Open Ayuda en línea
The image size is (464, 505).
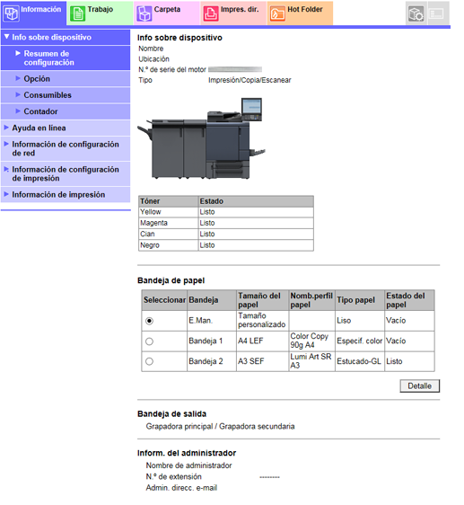[x=66, y=128]
